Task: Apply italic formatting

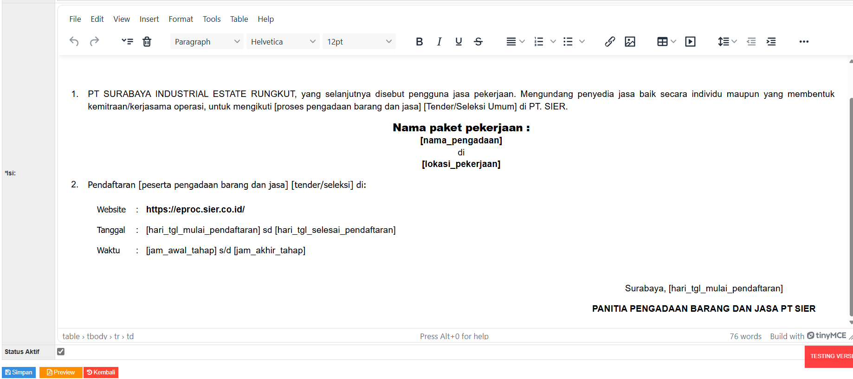Action: [439, 42]
